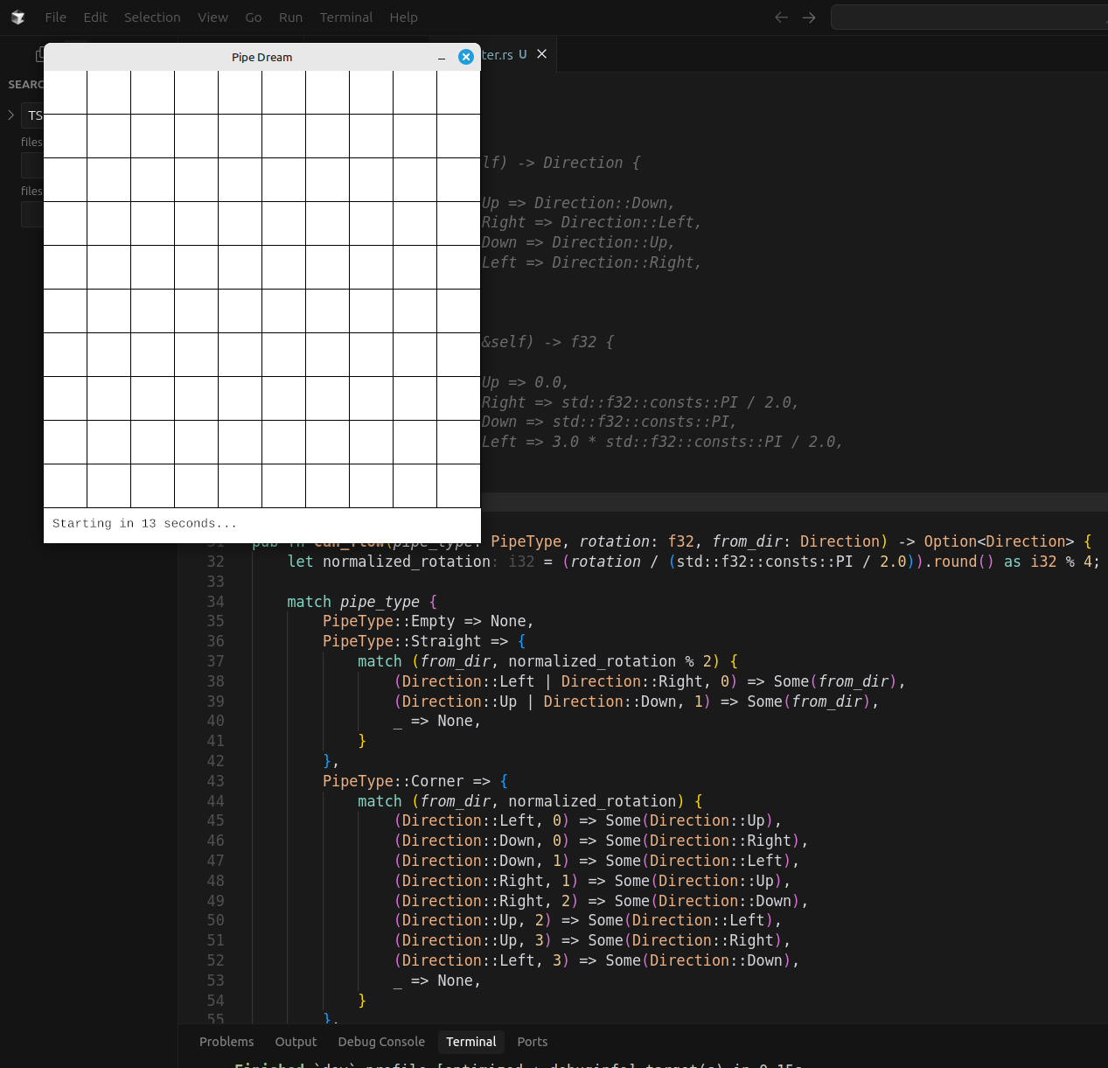Click 'Option<Direction>' return type in signature

pyautogui.click(x=999, y=541)
